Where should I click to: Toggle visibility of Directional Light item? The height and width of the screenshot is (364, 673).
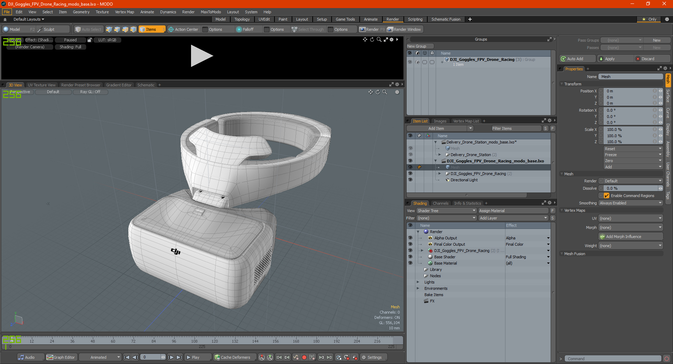pyautogui.click(x=410, y=180)
